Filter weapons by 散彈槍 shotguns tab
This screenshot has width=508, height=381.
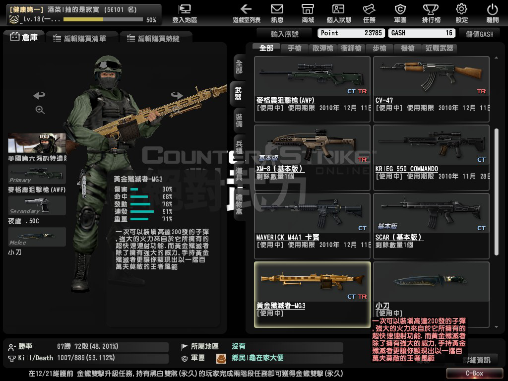(322, 48)
